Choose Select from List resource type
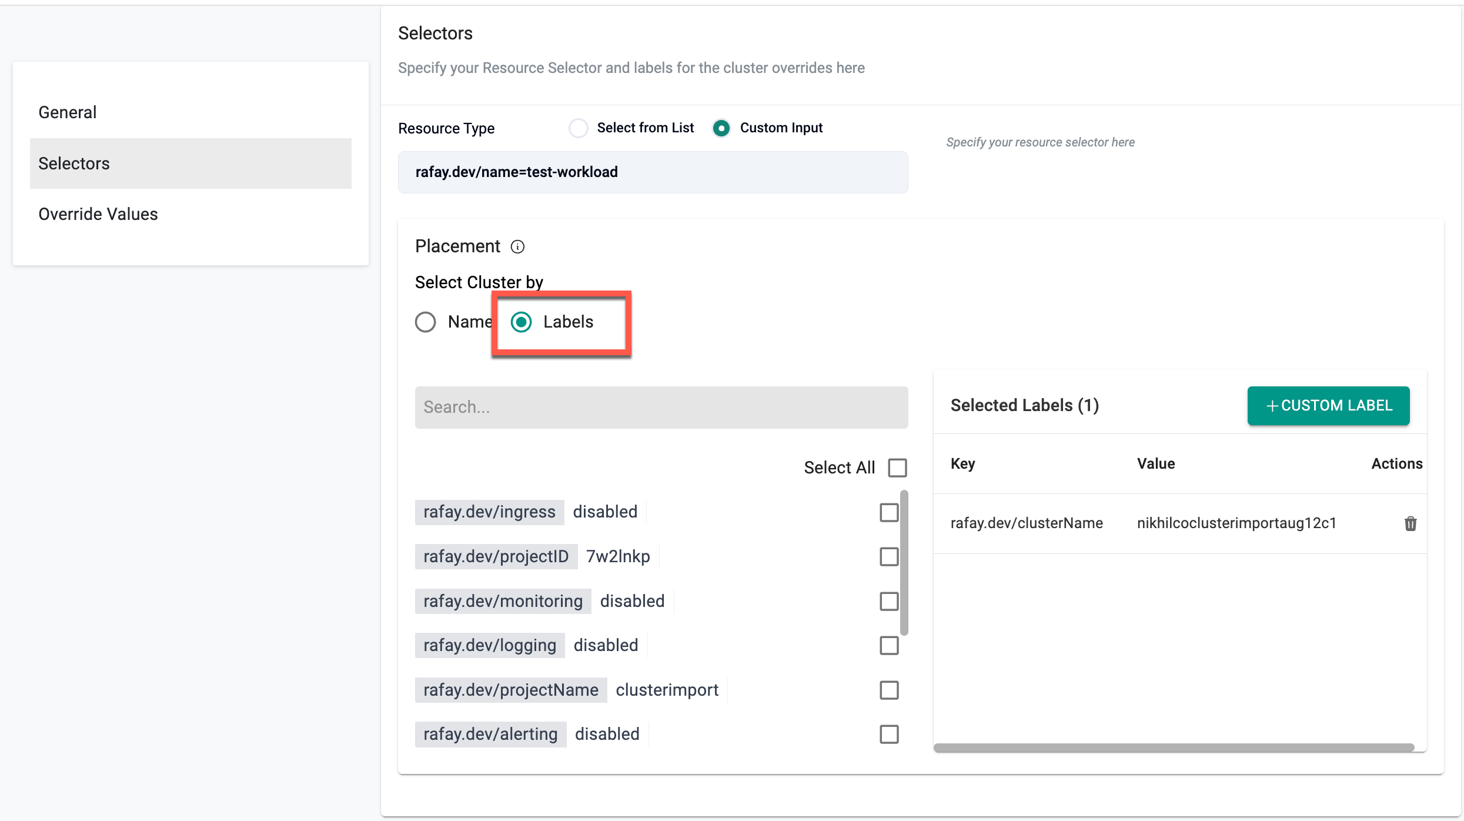 [x=579, y=128]
